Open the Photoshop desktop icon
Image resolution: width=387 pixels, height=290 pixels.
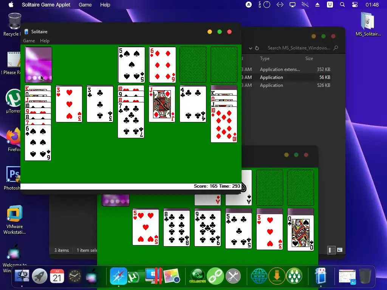point(12,178)
